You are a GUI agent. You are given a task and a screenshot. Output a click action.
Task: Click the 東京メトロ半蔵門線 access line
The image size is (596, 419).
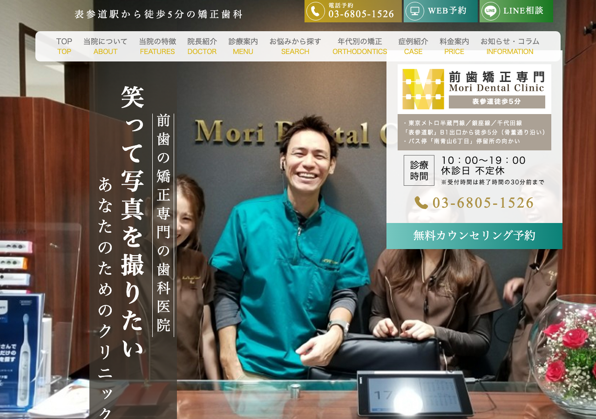462,123
